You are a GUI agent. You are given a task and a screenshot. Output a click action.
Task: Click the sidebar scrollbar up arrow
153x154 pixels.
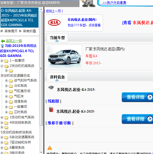tap(41, 9)
